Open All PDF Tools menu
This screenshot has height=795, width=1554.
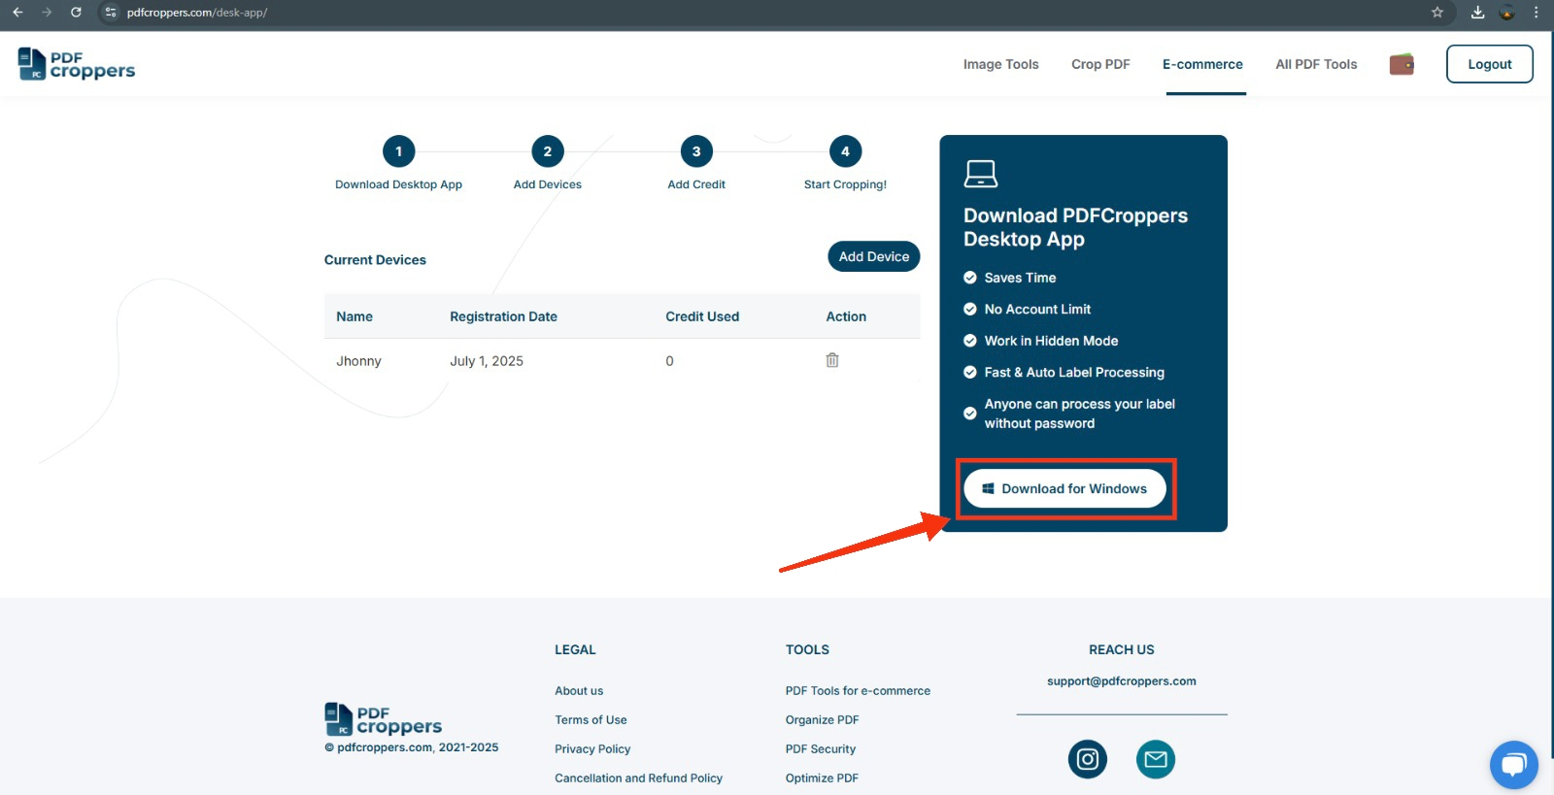1316,64
